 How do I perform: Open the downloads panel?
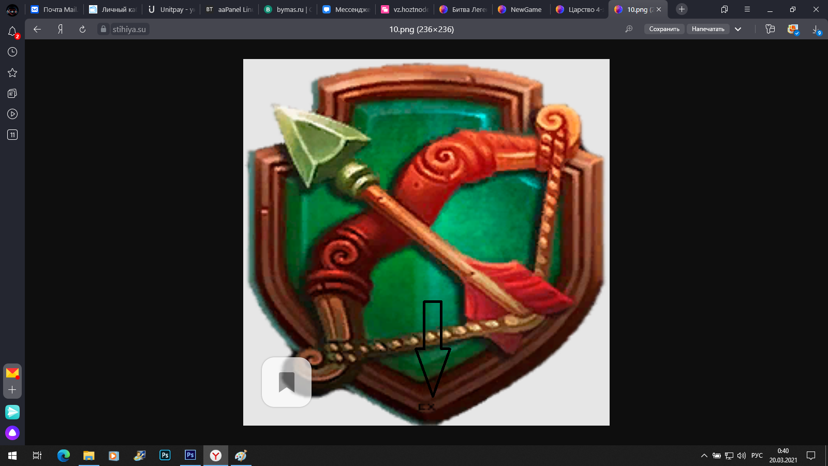pyautogui.click(x=816, y=30)
